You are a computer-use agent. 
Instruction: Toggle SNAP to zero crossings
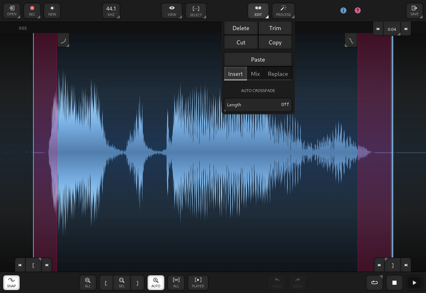tap(11, 283)
